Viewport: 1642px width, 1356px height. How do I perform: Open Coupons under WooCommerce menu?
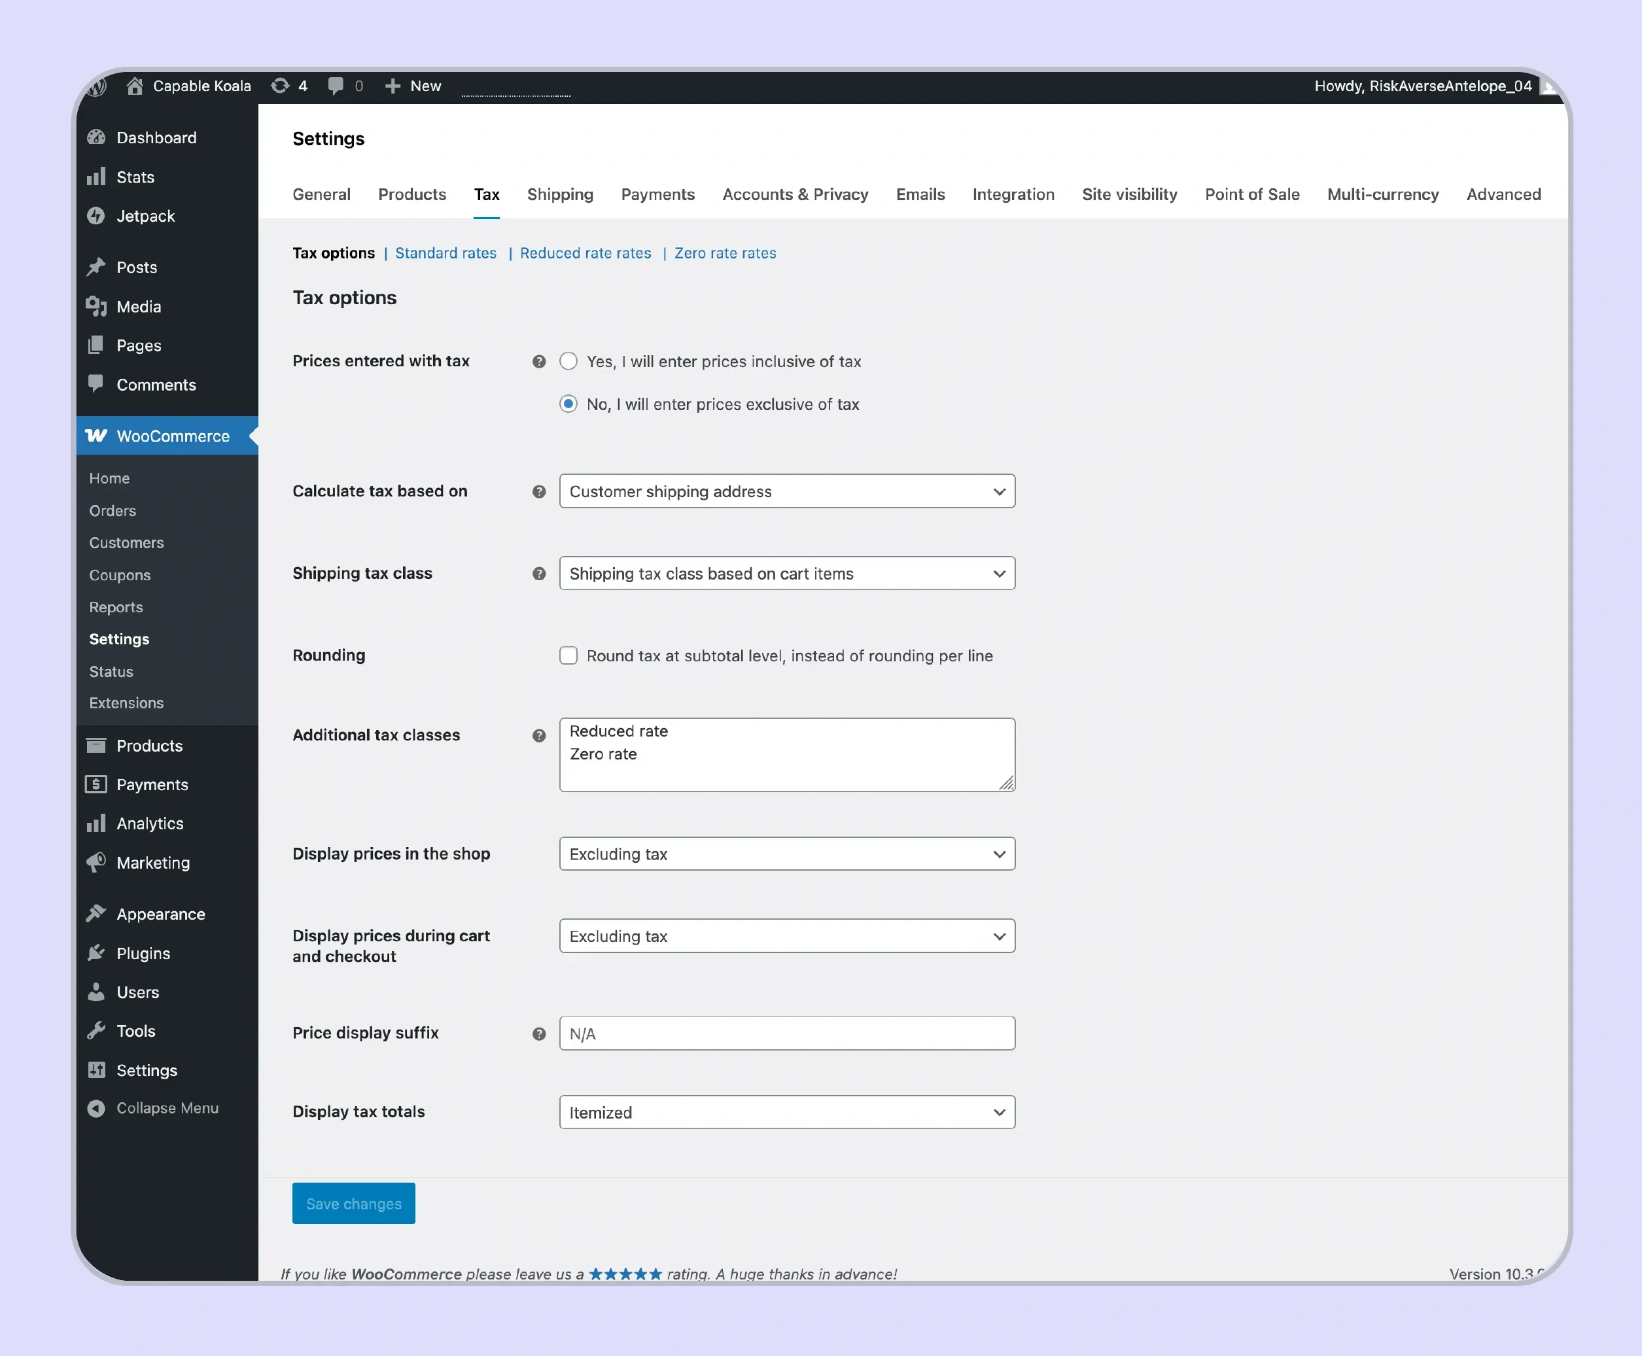coord(120,575)
